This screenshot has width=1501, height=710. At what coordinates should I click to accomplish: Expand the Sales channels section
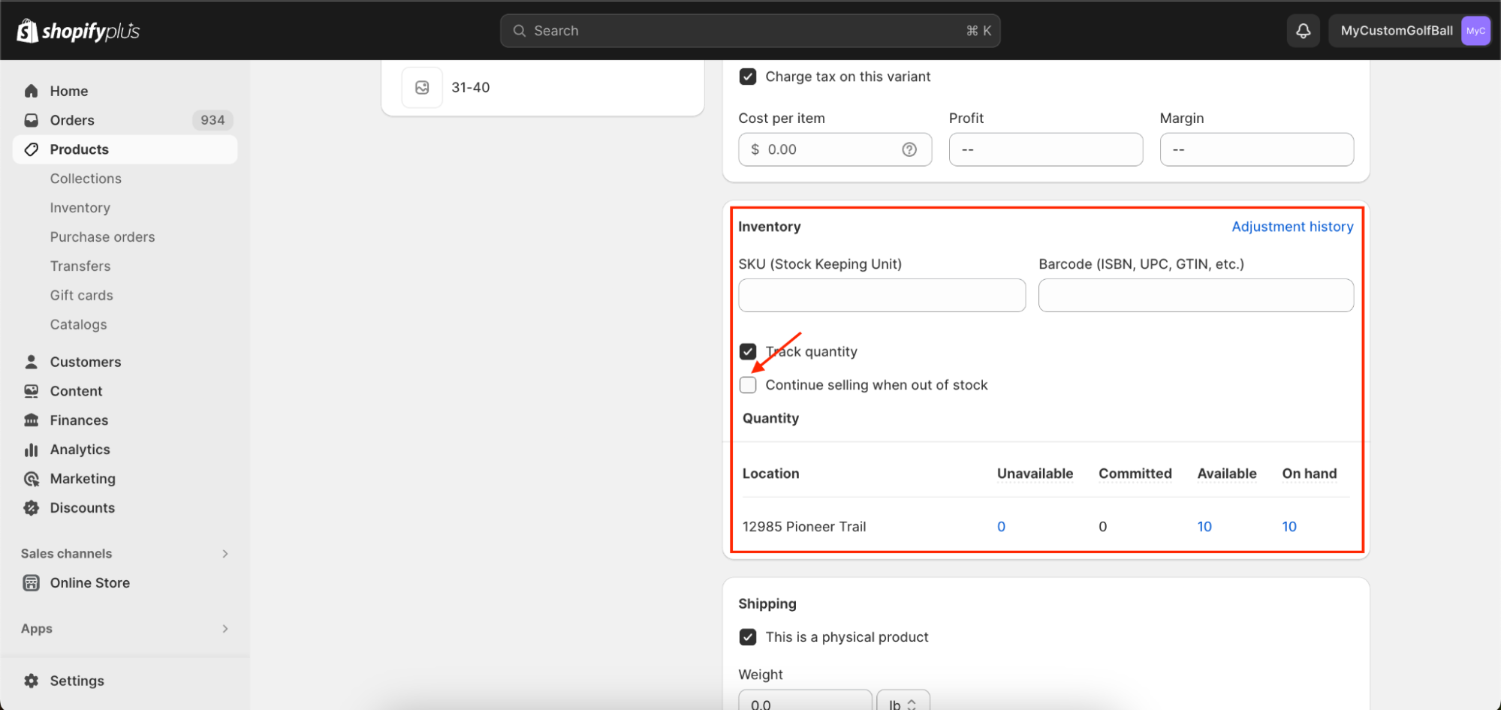coord(225,554)
